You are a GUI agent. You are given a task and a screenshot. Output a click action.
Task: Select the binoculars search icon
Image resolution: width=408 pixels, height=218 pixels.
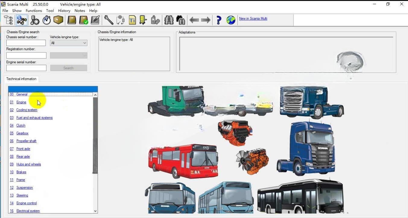[169, 20]
